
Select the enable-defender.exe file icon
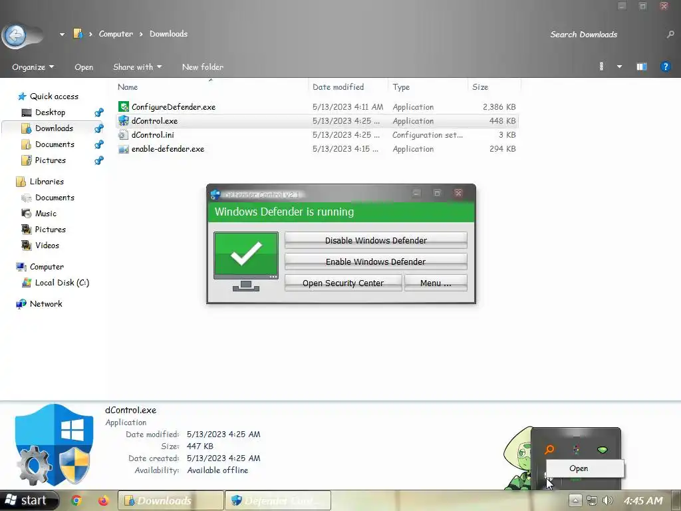(x=124, y=149)
